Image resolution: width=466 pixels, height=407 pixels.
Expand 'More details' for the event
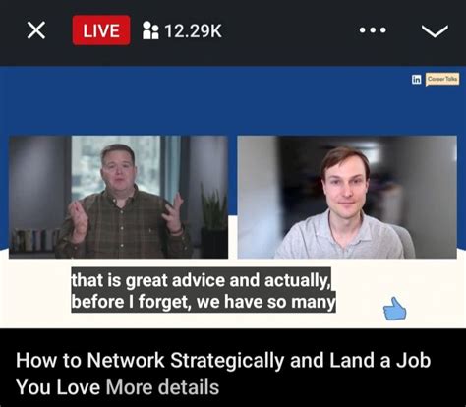click(x=162, y=387)
